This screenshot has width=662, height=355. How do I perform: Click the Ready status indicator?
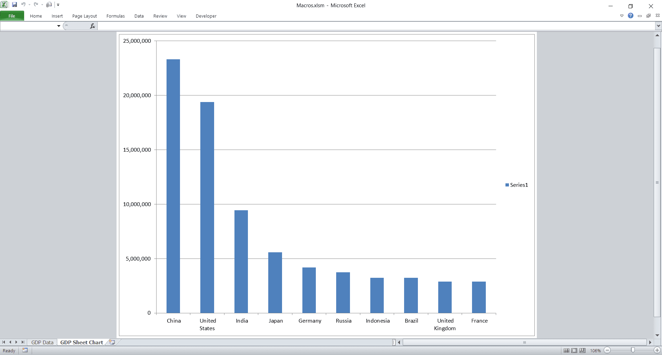coord(9,351)
